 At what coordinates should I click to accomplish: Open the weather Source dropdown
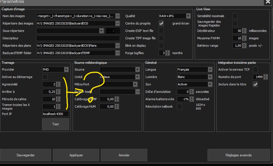(x=138, y=69)
